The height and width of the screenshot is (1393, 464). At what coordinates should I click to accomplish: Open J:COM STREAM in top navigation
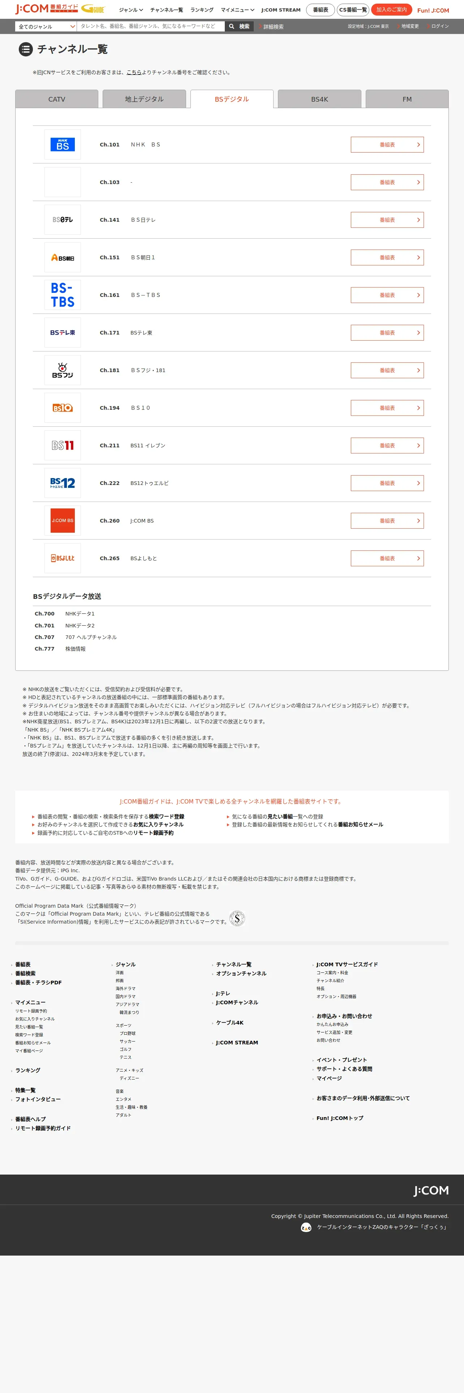pyautogui.click(x=281, y=10)
